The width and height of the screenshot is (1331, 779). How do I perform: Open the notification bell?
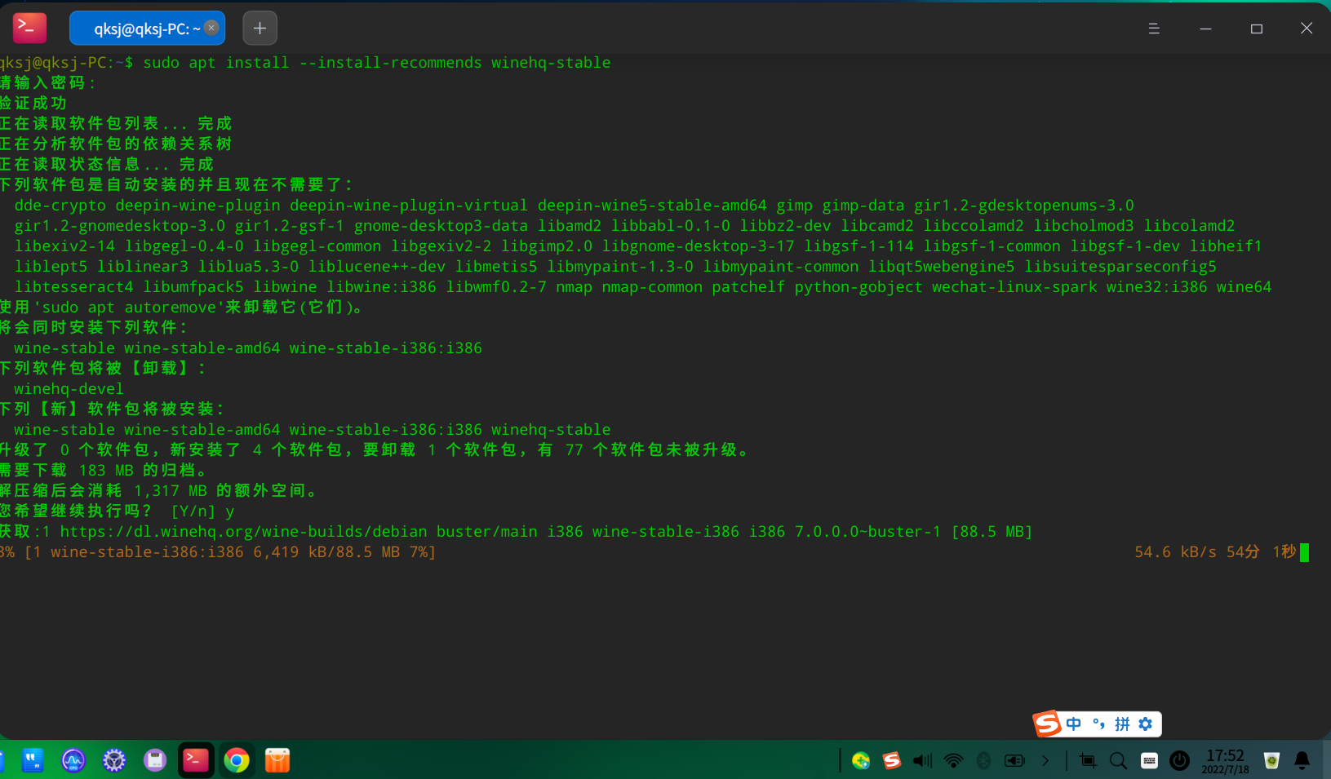pos(1302,761)
